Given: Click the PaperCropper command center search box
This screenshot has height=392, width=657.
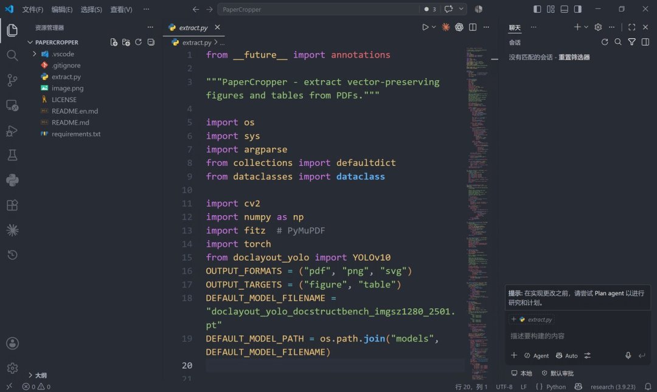Looking at the screenshot, I should 318,9.
